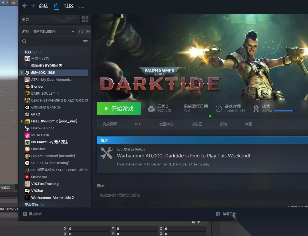The width and height of the screenshot is (308, 236).
Task: Open cloud status icon
Action: tap(151, 109)
